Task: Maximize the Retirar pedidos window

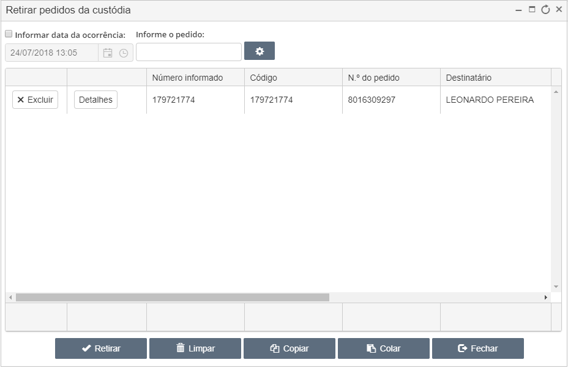Action: (x=532, y=9)
